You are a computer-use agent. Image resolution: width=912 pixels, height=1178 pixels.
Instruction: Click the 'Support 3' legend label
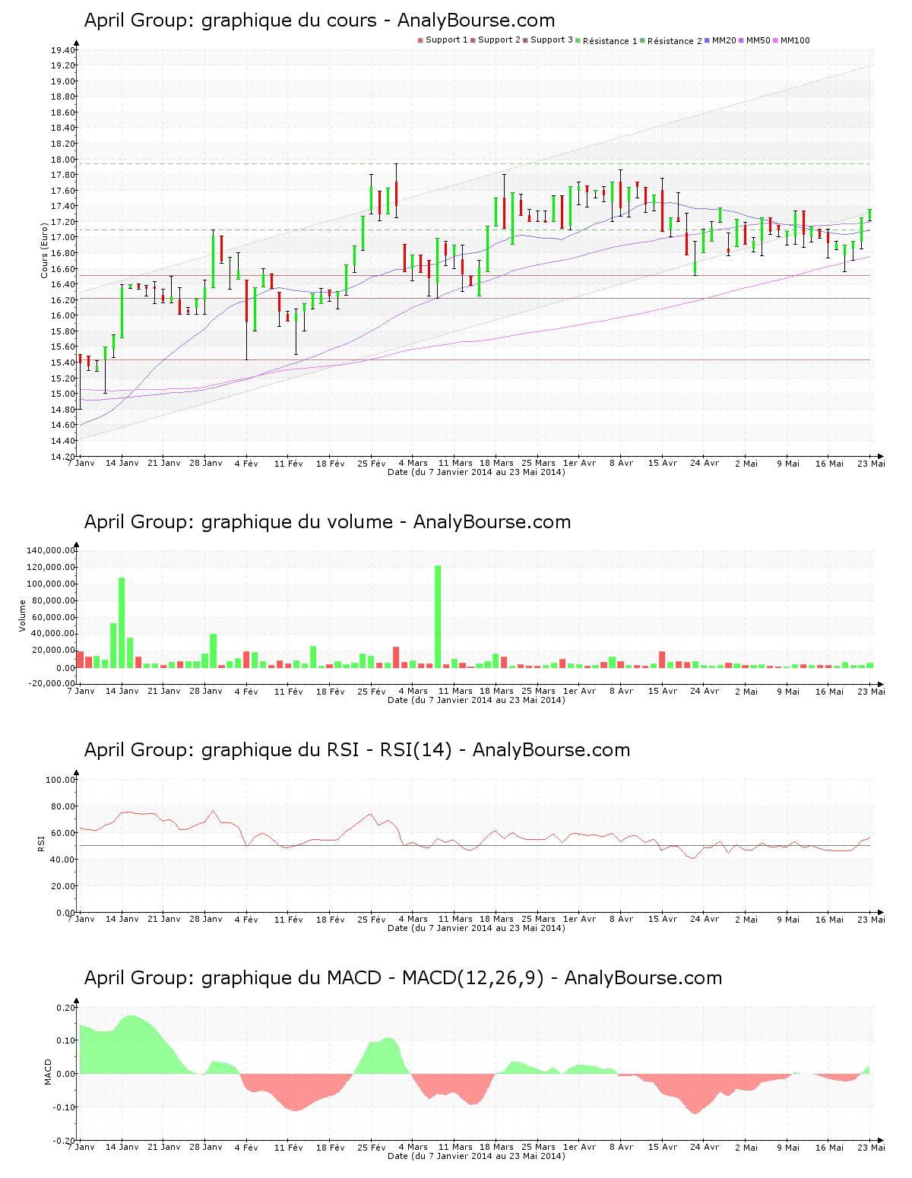pos(552,40)
